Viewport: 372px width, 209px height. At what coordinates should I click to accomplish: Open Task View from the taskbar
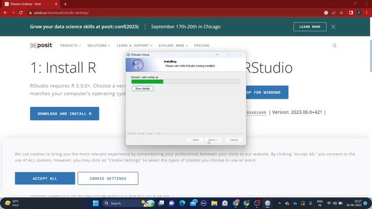pyautogui.click(x=162, y=203)
